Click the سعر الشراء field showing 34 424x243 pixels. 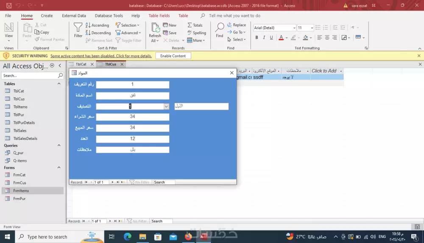coord(132,117)
